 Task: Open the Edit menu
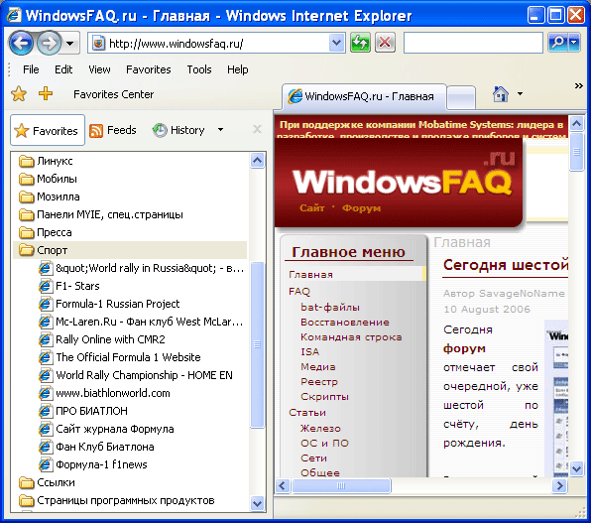(x=63, y=69)
